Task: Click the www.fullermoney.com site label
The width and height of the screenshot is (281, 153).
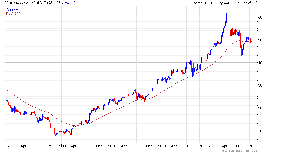Action: click(212, 3)
